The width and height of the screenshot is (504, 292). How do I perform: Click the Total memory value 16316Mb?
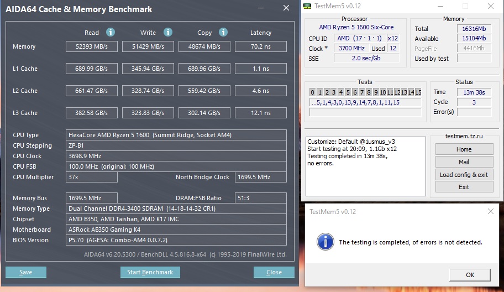(474, 29)
